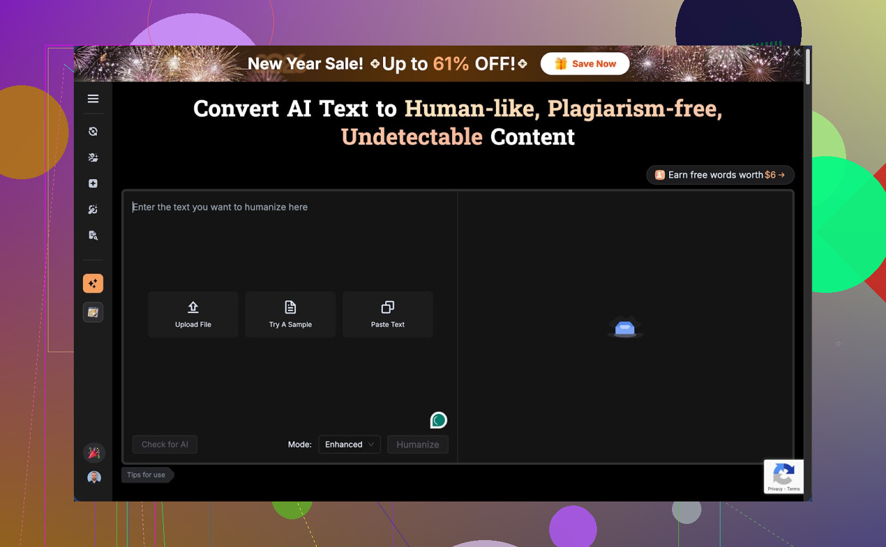Open the hamburger menu in the sidebar
This screenshot has width=886, height=547.
93,99
